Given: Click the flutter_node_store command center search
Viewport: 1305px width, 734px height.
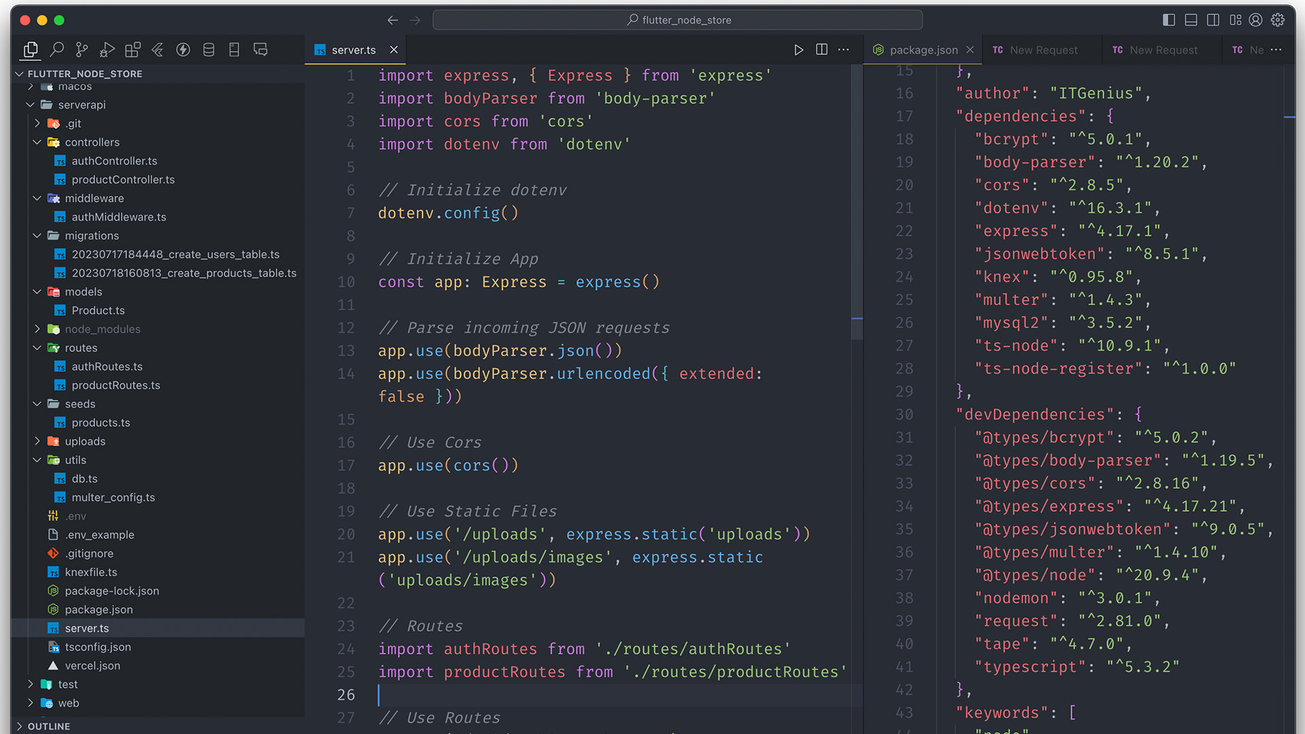Looking at the screenshot, I should tap(677, 20).
